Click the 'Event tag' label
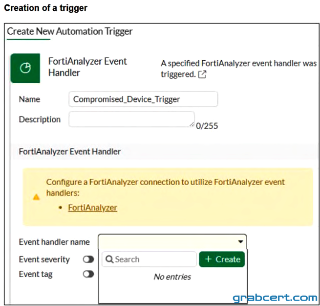The height and width of the screenshot is (306, 320). point(36,274)
